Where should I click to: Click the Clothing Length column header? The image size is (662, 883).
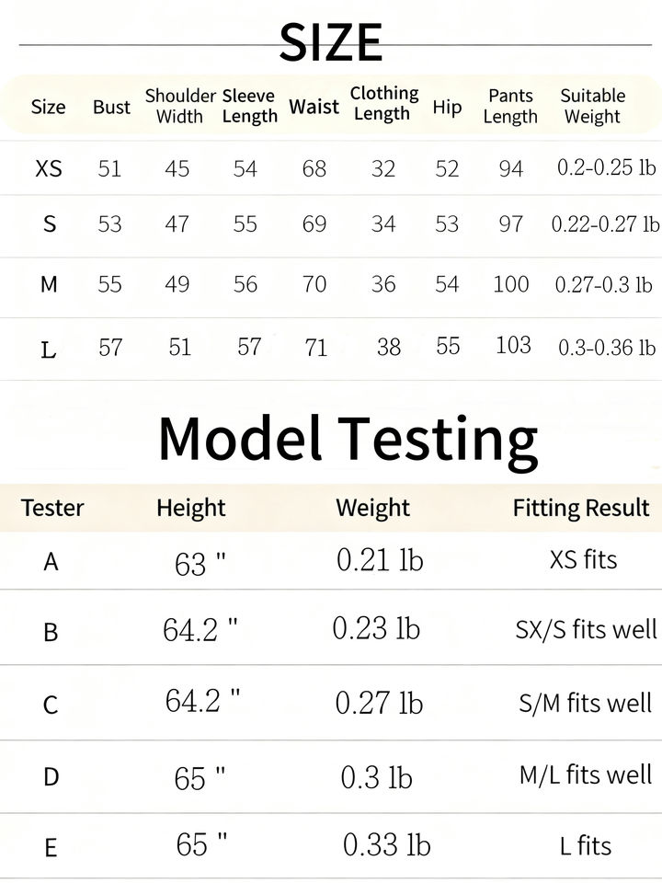(x=383, y=103)
